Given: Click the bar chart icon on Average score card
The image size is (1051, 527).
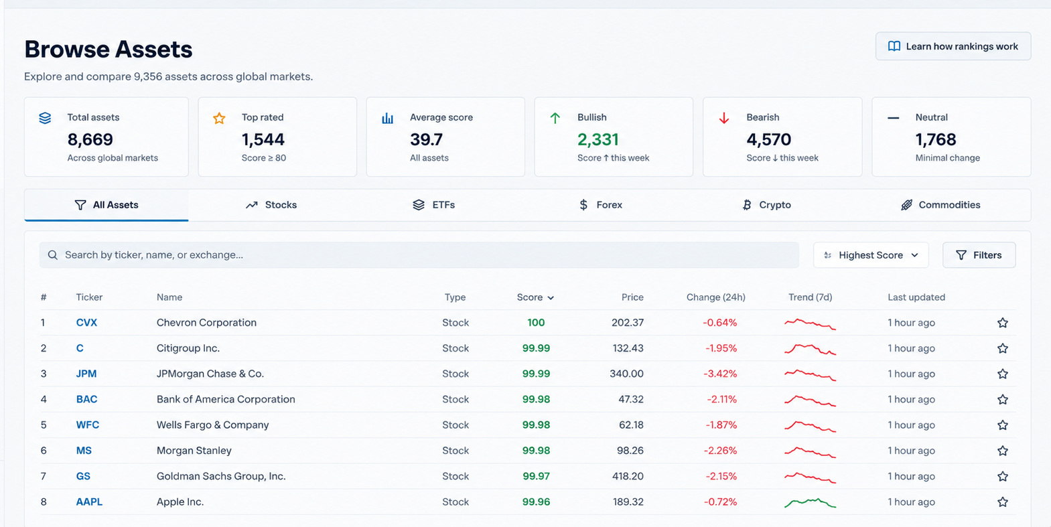Looking at the screenshot, I should point(387,118).
